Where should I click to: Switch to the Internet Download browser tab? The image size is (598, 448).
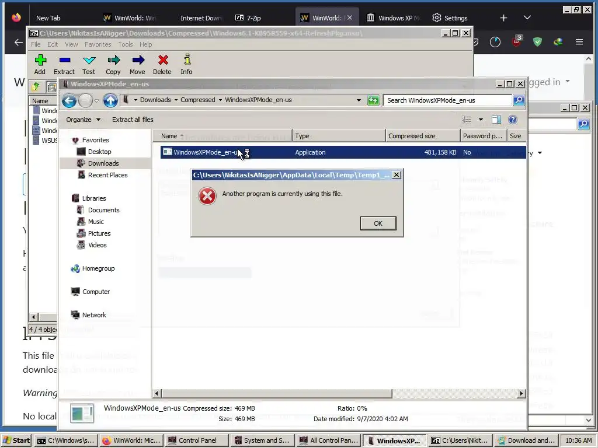coord(201,18)
